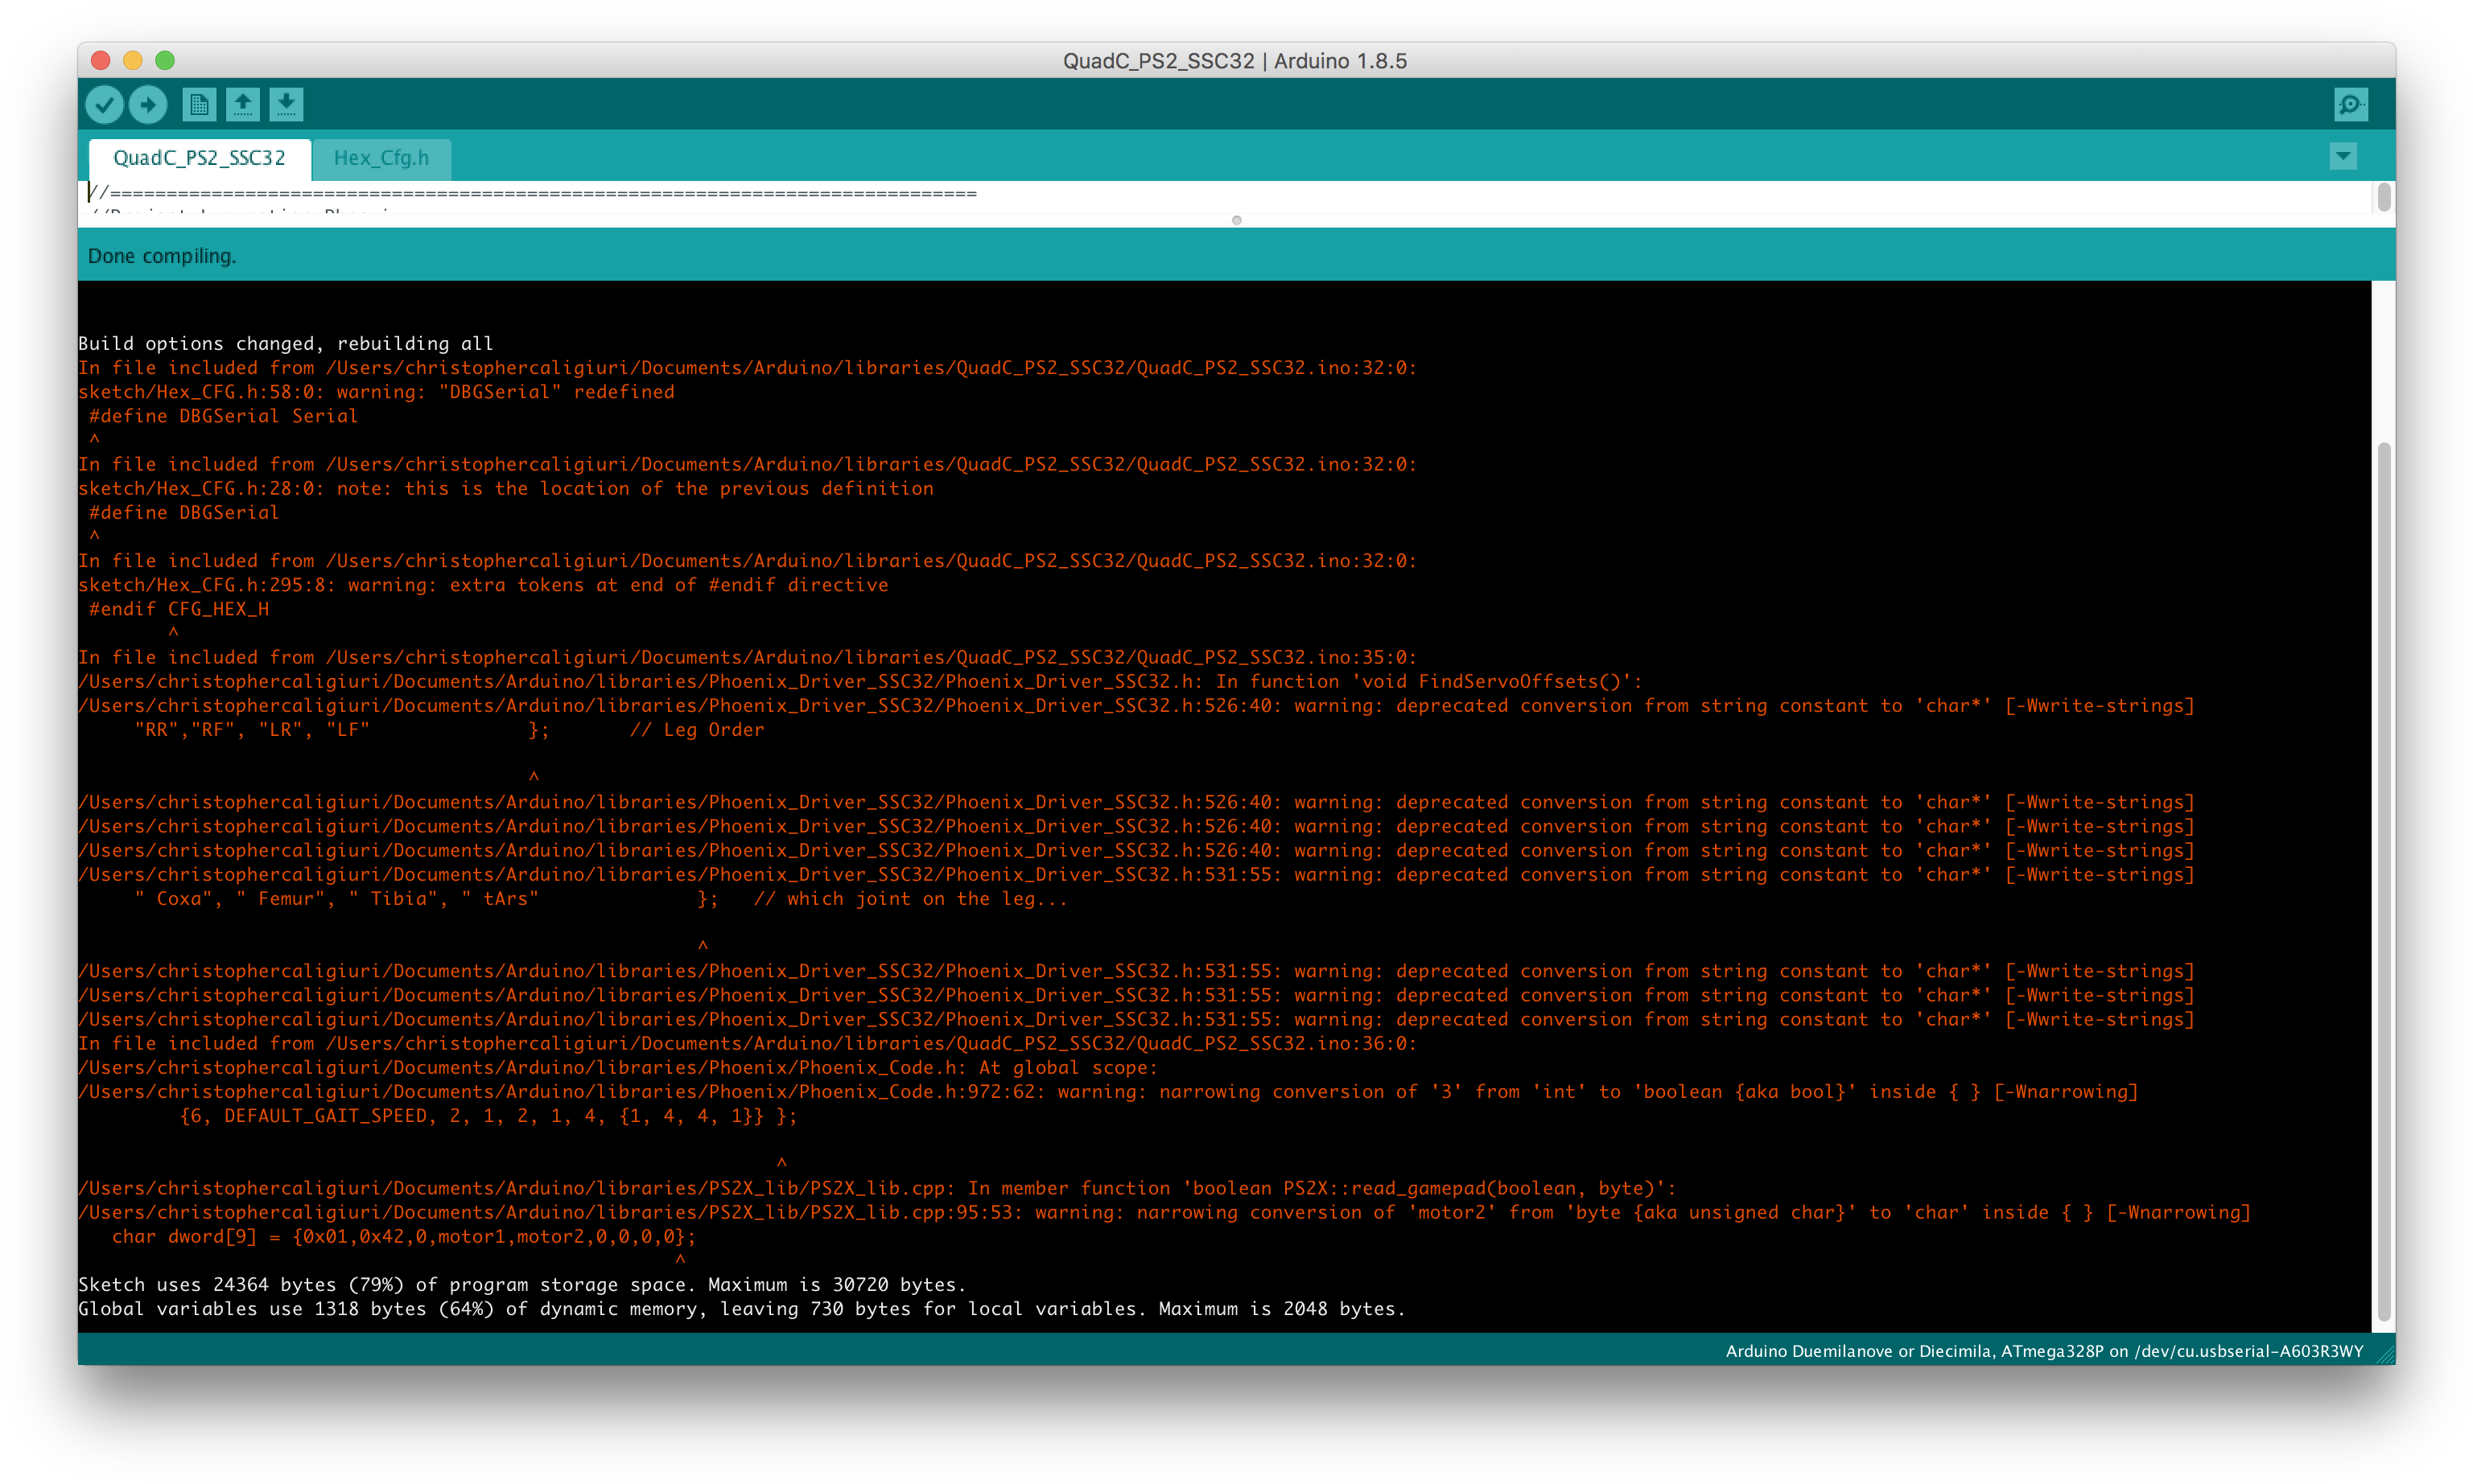Click the Upload arrow button

click(148, 104)
